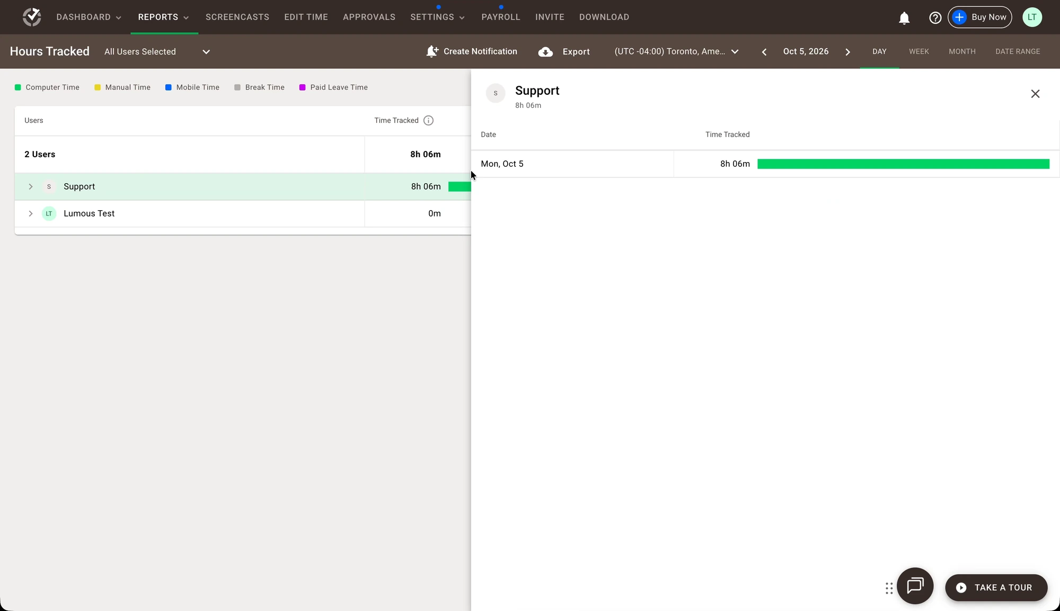Click the Support avatar in detail panel
The image size is (1060, 611).
496,93
